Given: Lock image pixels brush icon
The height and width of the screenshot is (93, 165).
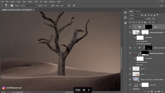Looking at the screenshot, I should (x=136, y=22).
